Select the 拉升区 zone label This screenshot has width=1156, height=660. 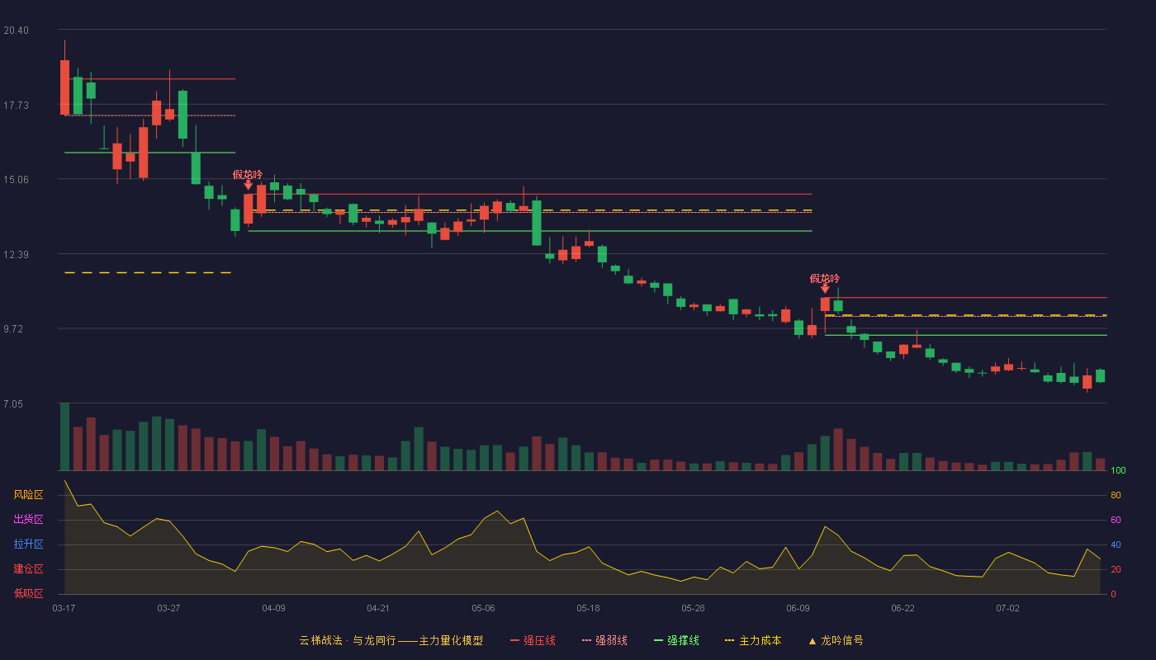(x=28, y=544)
